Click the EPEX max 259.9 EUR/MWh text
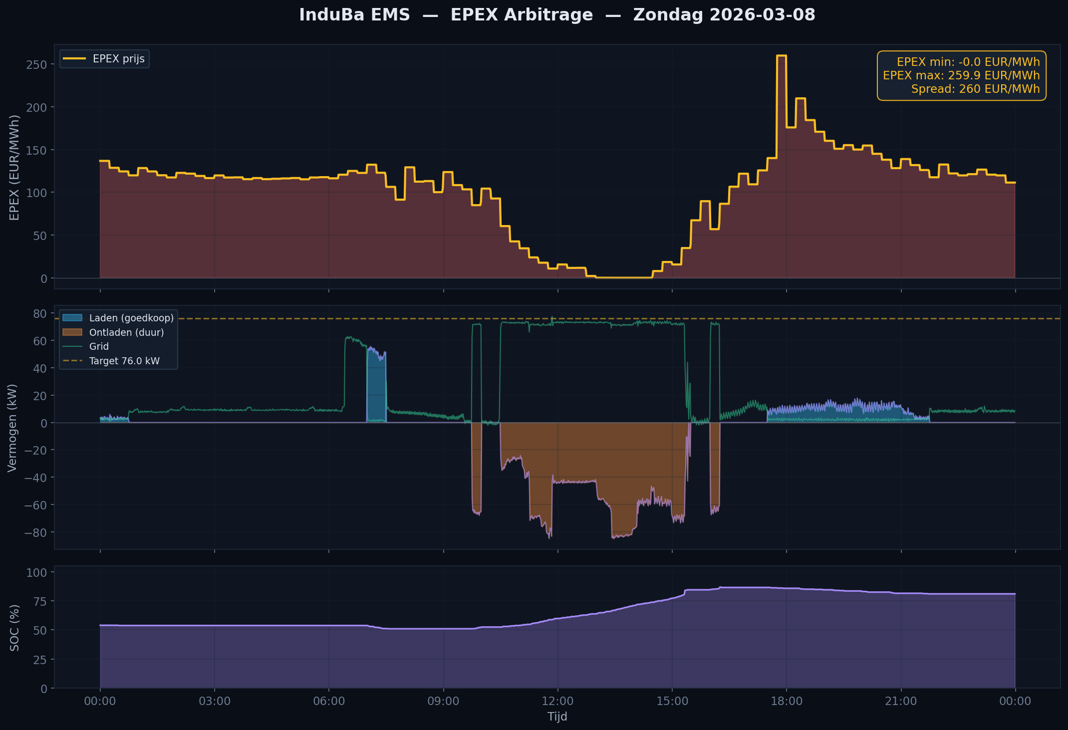Viewport: 1068px width, 730px height. (961, 75)
